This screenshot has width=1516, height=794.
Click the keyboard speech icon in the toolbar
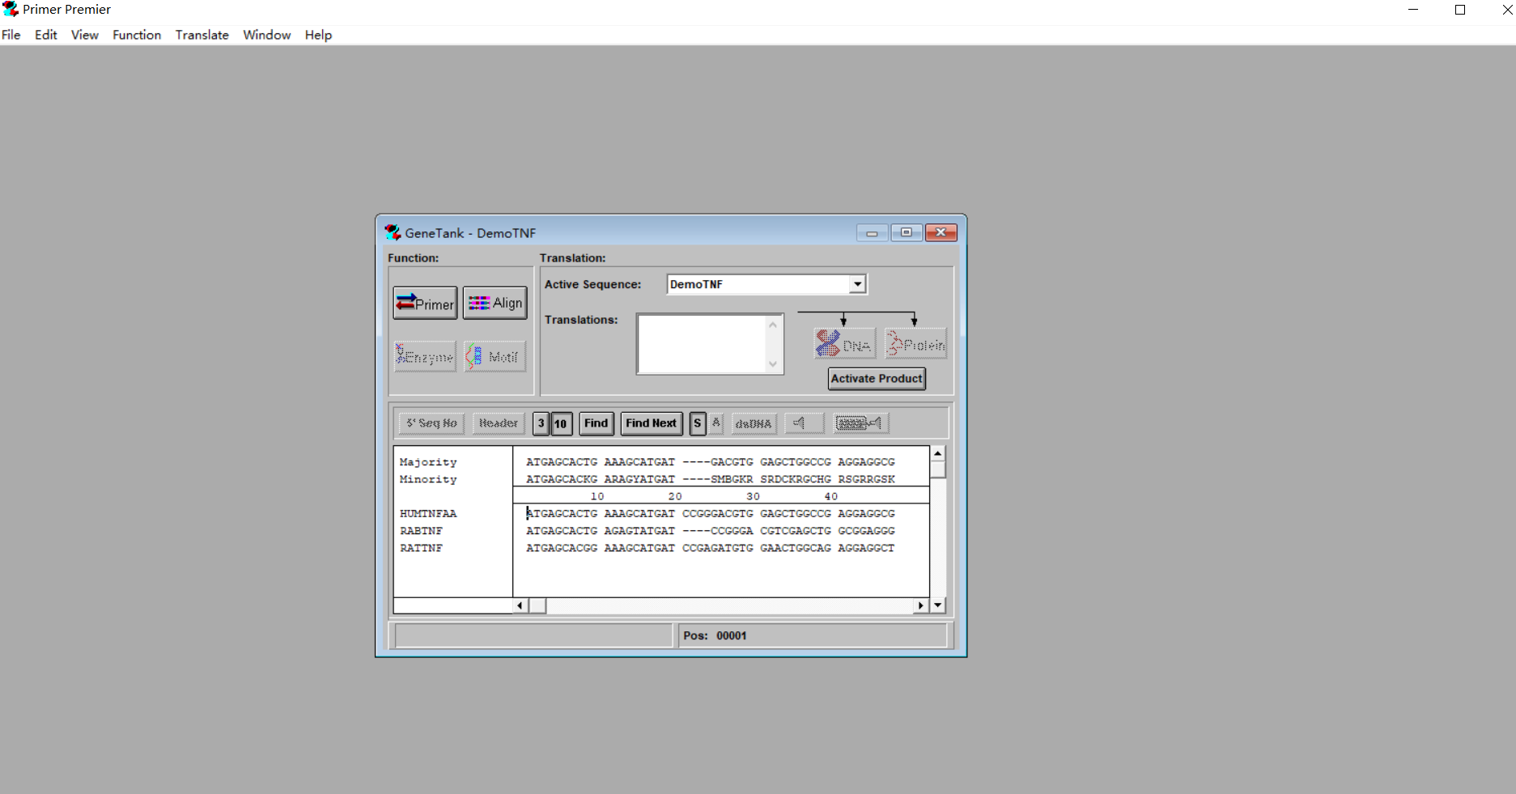tap(861, 423)
